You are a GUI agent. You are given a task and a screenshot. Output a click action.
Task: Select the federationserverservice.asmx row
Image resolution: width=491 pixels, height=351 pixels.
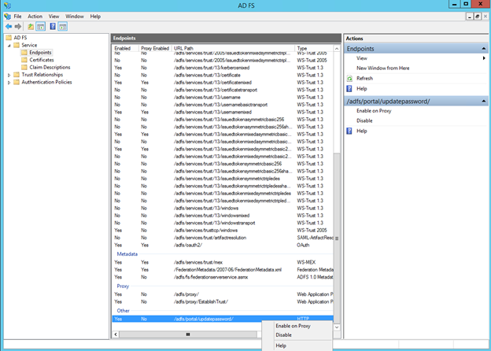[223, 277]
